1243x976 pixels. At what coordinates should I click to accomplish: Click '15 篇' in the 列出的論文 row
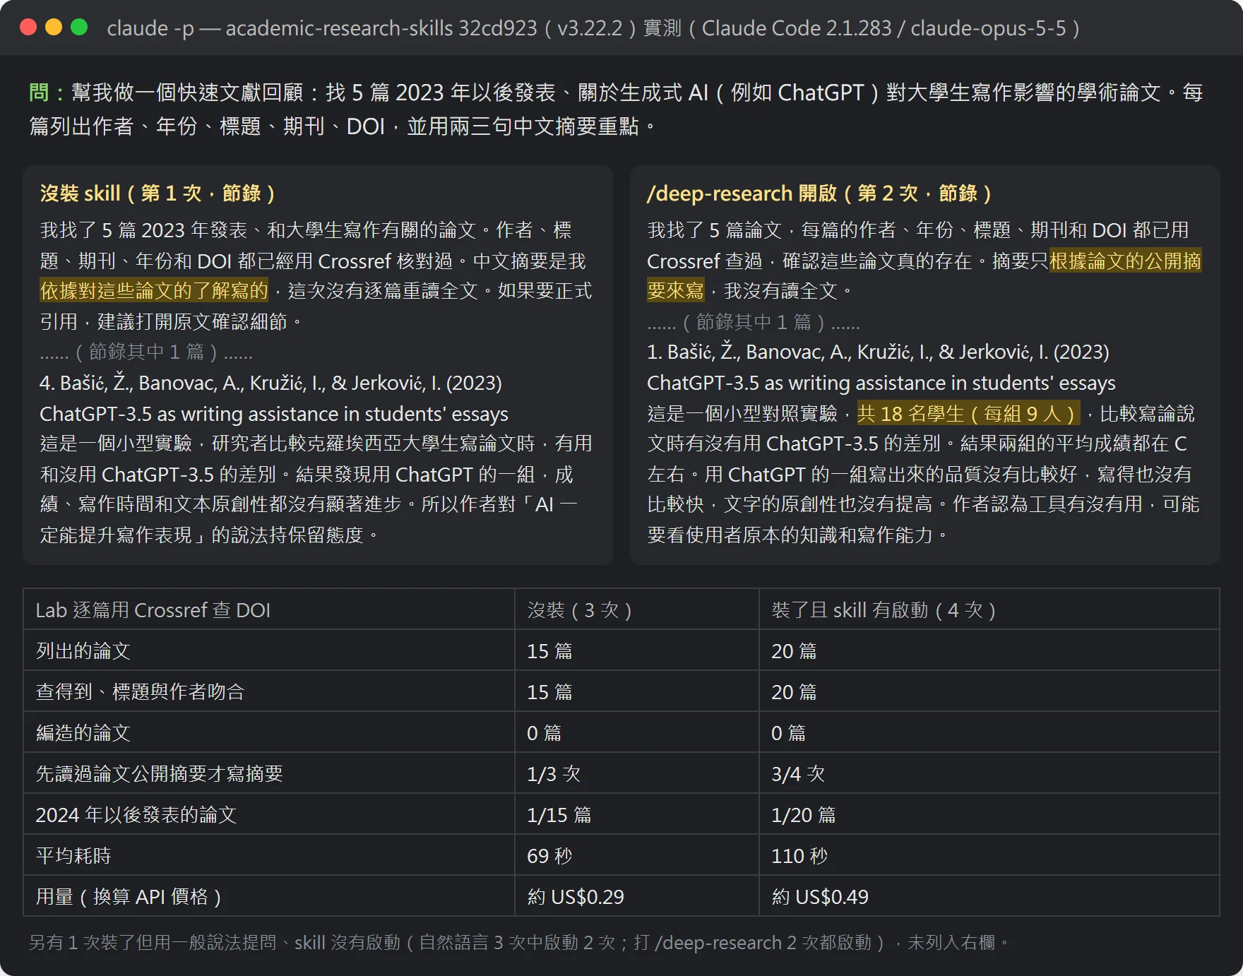[549, 651]
